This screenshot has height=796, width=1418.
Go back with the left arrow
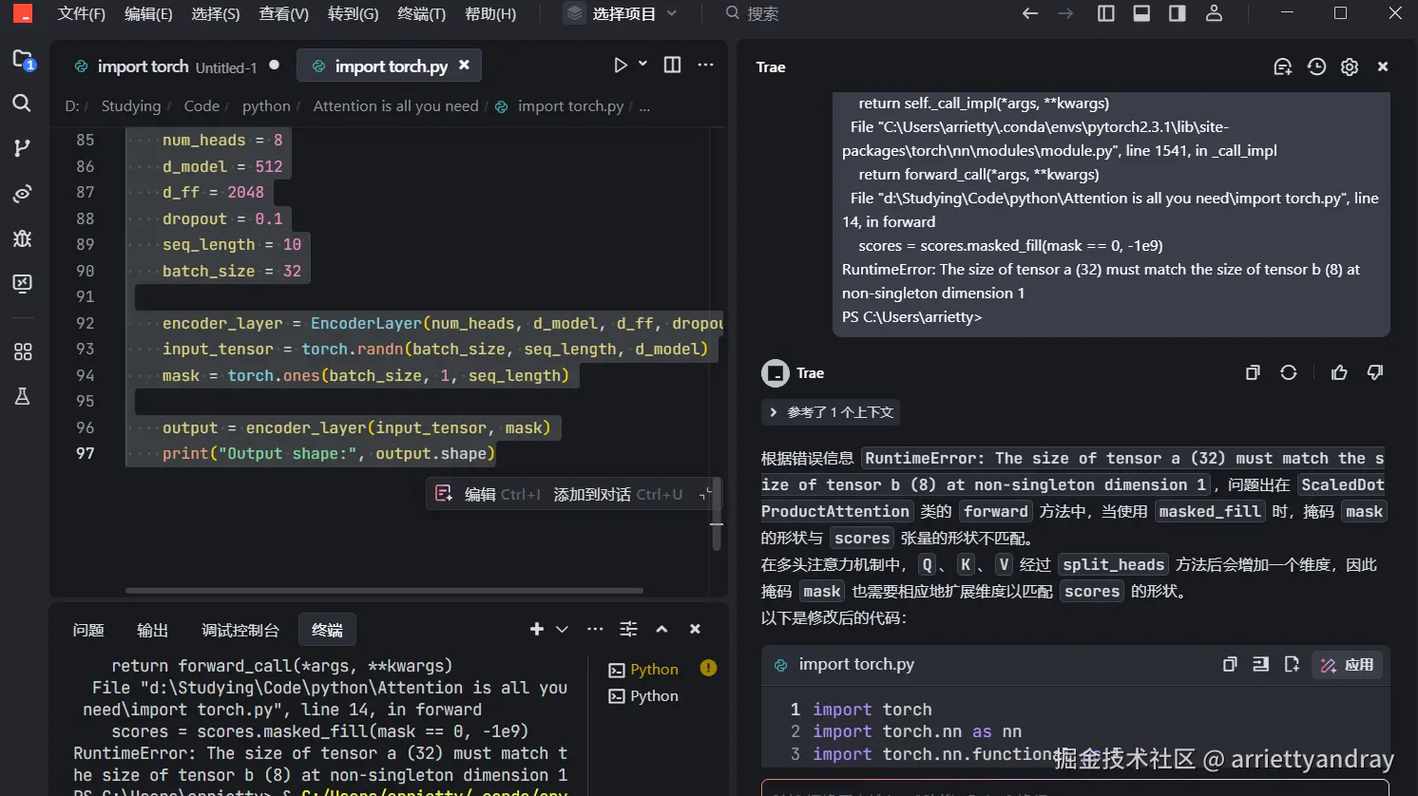1030,13
